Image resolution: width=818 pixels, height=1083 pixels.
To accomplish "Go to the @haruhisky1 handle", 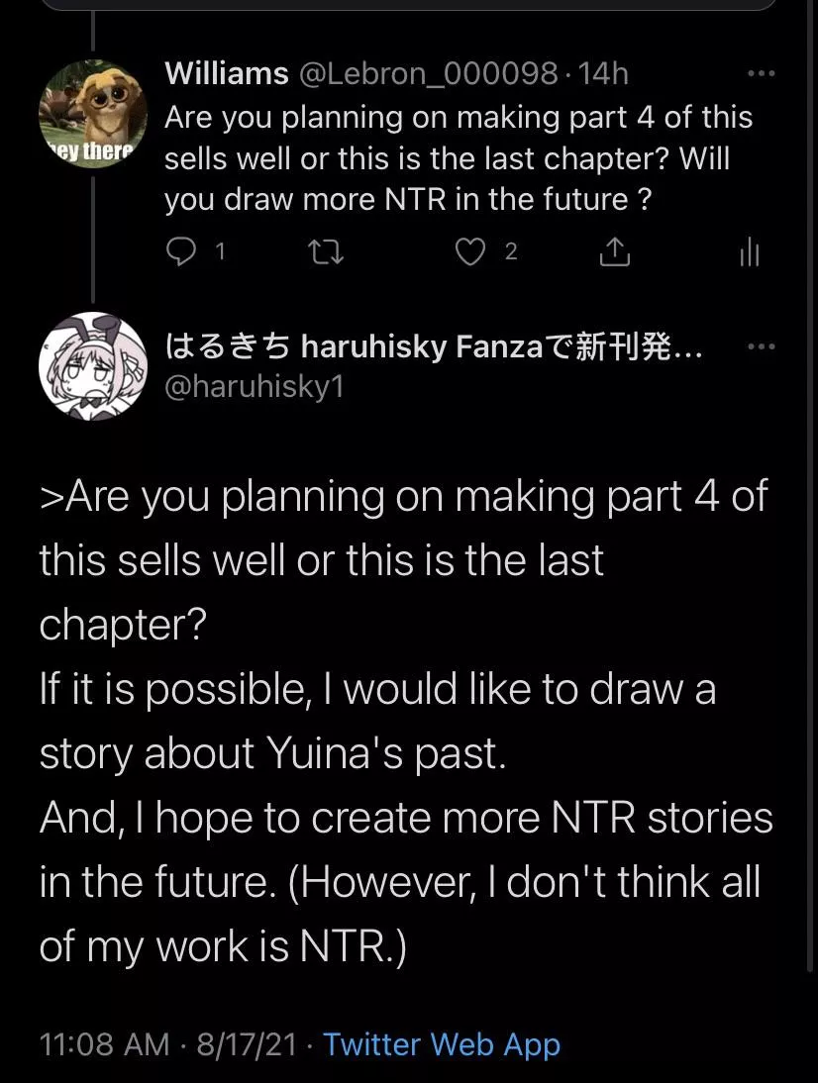I will click(254, 386).
